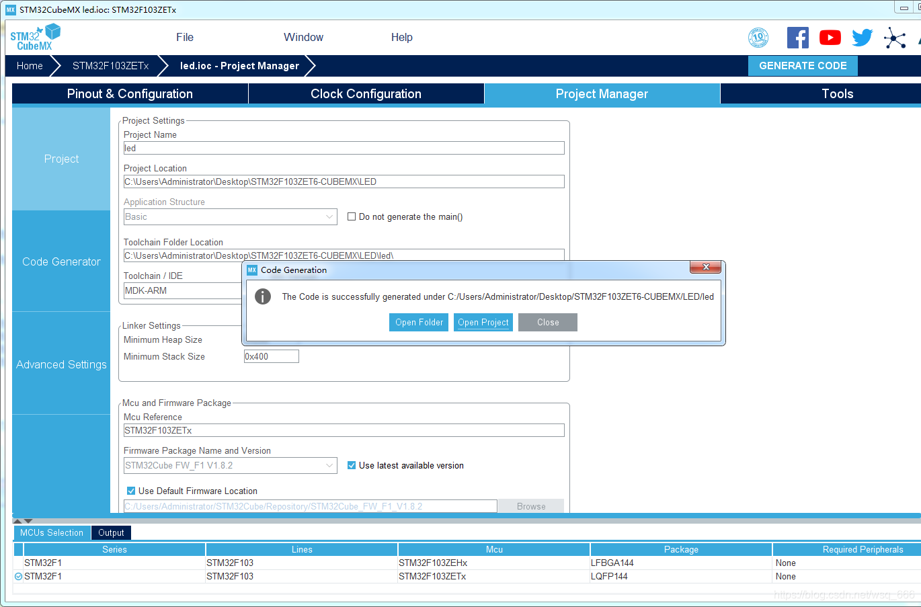This screenshot has width=921, height=607.
Task: Select the Project side section
Action: pos(61,159)
